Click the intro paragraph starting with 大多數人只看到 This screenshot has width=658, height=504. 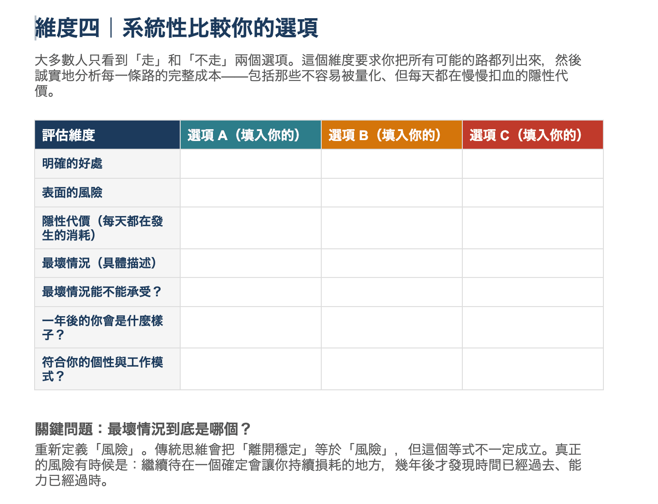(308, 76)
